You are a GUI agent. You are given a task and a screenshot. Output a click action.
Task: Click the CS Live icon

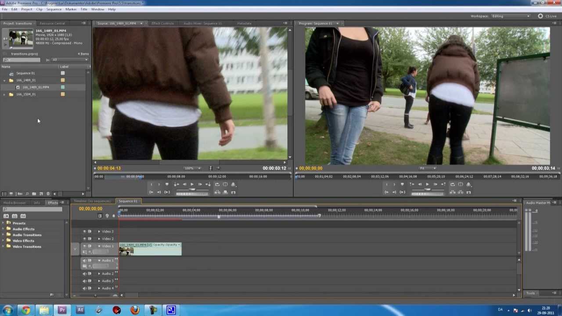[x=540, y=16]
